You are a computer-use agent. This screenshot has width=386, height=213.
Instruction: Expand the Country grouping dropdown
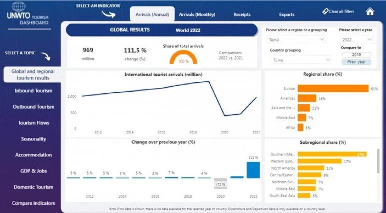pos(300,60)
